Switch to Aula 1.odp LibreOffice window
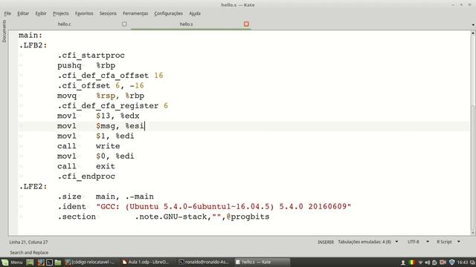Viewport: 476px width, 267px height. [x=146, y=262]
